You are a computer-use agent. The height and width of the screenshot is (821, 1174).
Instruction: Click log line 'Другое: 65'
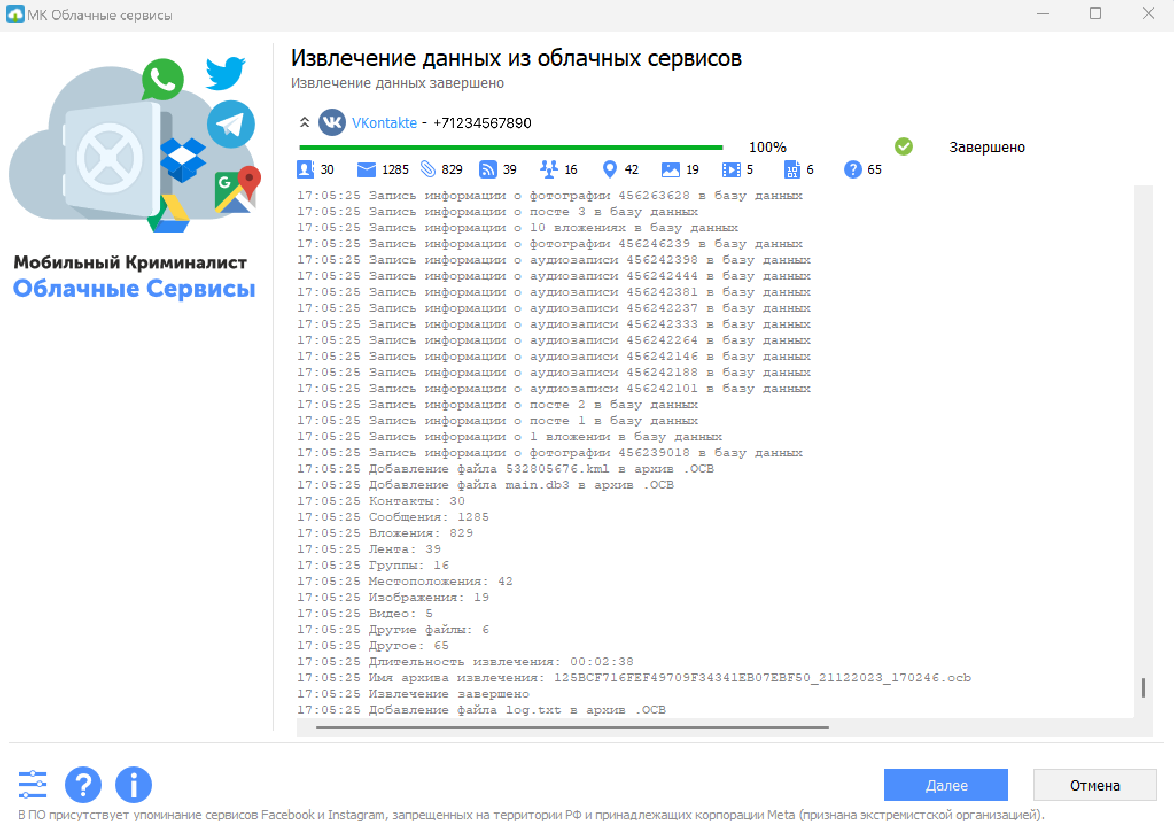(372, 645)
